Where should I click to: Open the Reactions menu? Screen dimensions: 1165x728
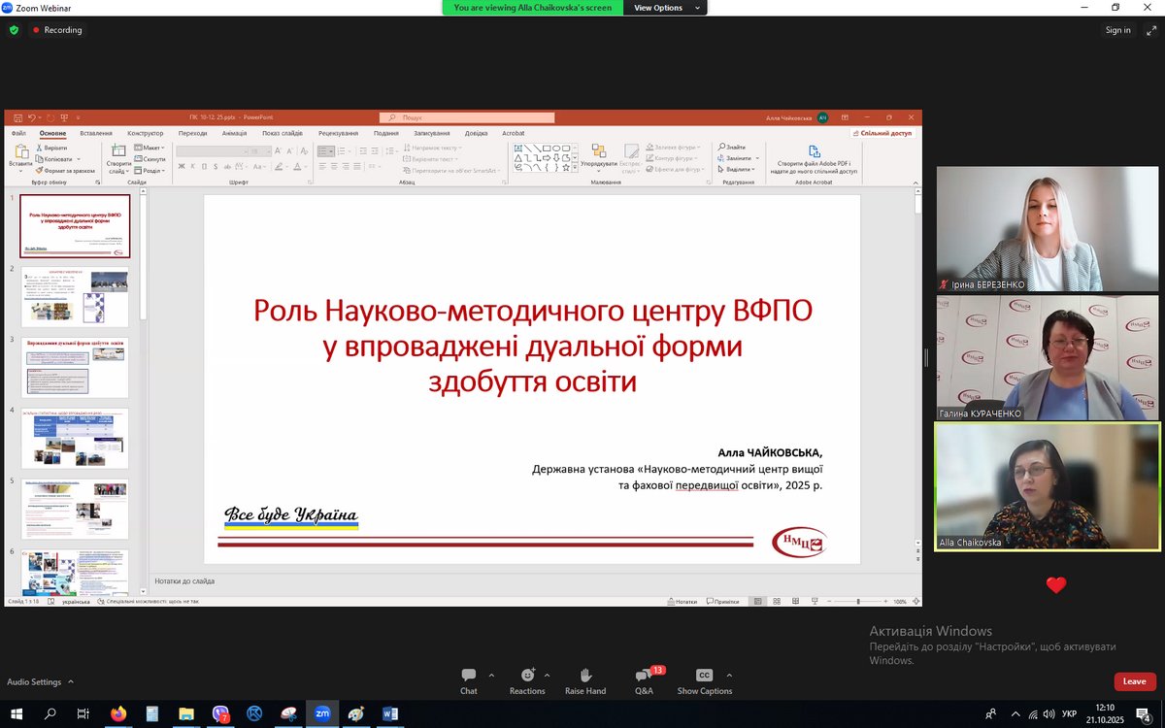click(527, 680)
